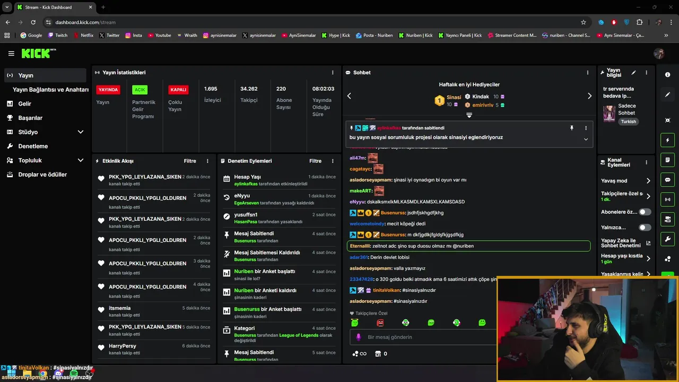Image resolution: width=679 pixels, height=382 pixels.
Task: Reload the page in browser
Action: pyautogui.click(x=33, y=22)
